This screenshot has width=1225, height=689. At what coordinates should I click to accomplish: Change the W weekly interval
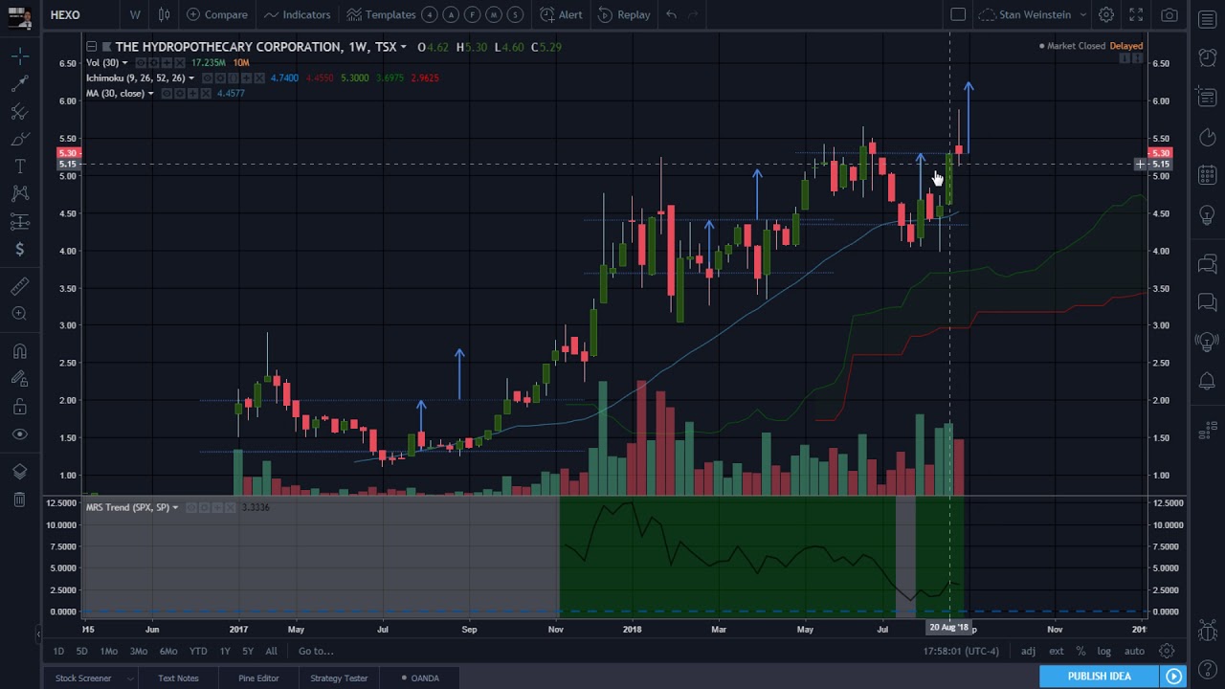[x=135, y=14]
